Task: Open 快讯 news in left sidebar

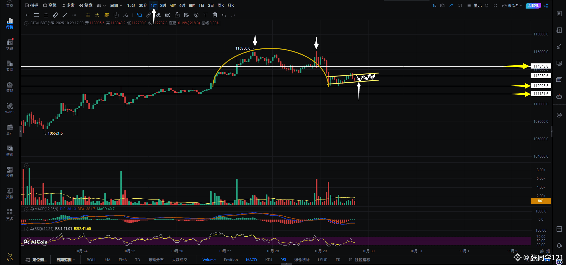Action: pyautogui.click(x=10, y=44)
